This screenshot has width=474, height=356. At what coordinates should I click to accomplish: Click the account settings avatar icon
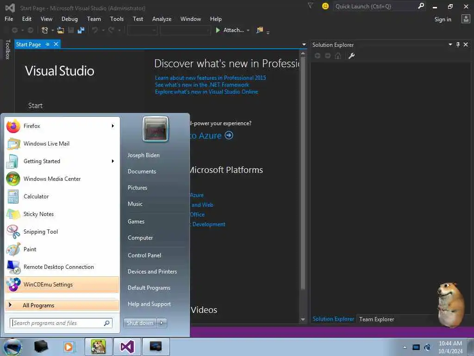(x=466, y=19)
